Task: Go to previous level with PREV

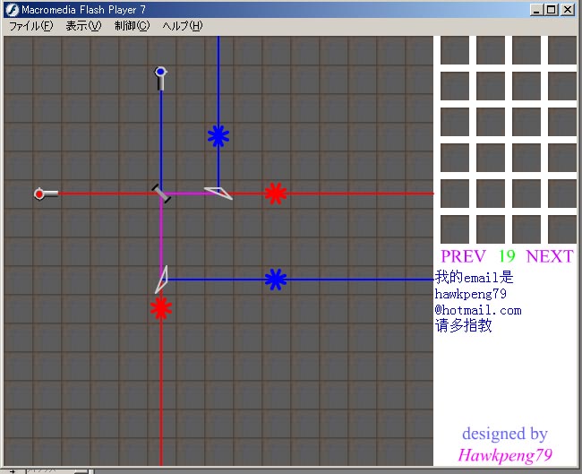Action: click(463, 256)
